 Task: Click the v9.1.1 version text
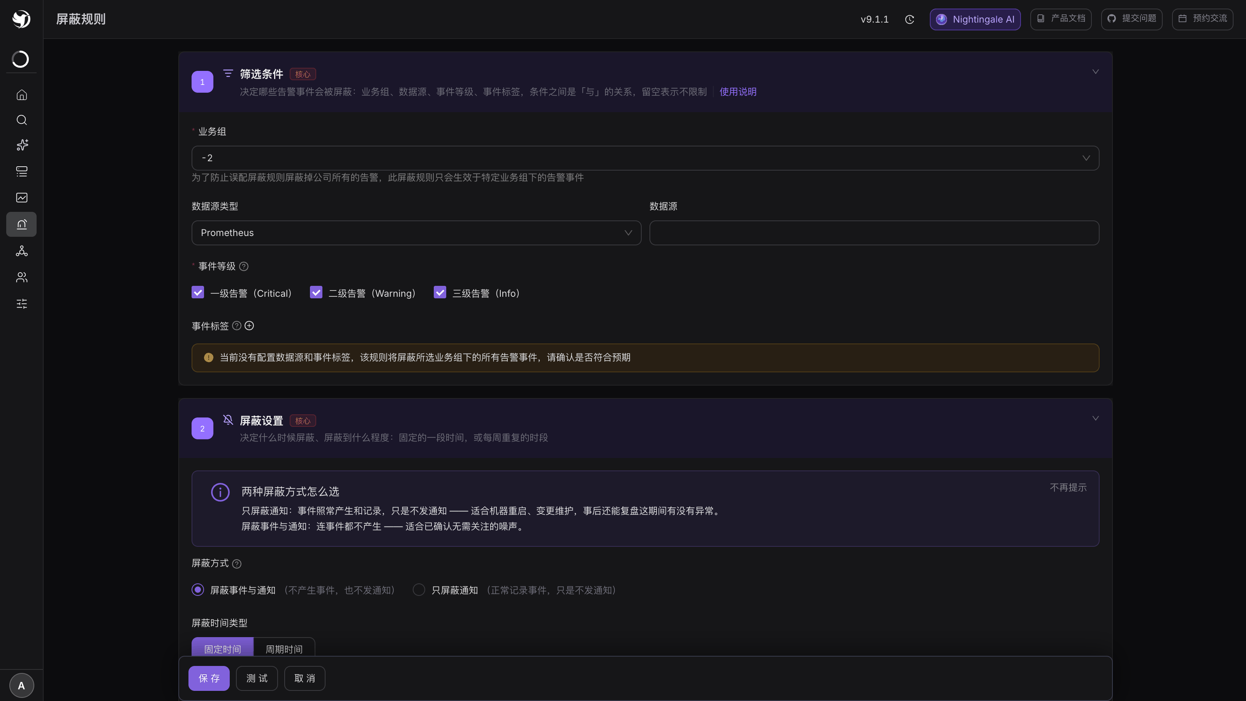(x=875, y=19)
